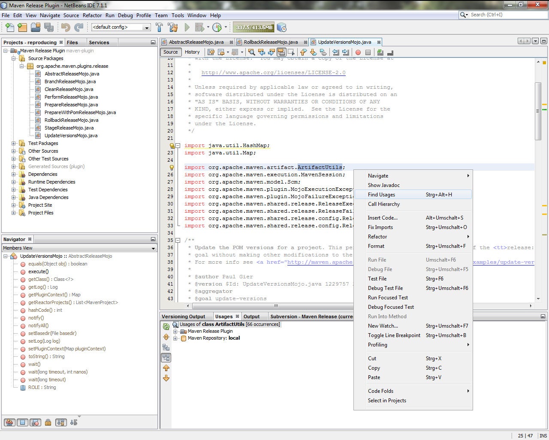Select Find Usages in context menu
Screen dimensions: 549x440
point(381,195)
